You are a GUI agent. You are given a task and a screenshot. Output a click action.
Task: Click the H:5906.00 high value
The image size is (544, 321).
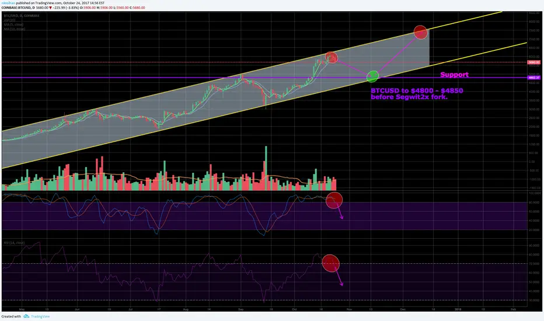pos(105,8)
